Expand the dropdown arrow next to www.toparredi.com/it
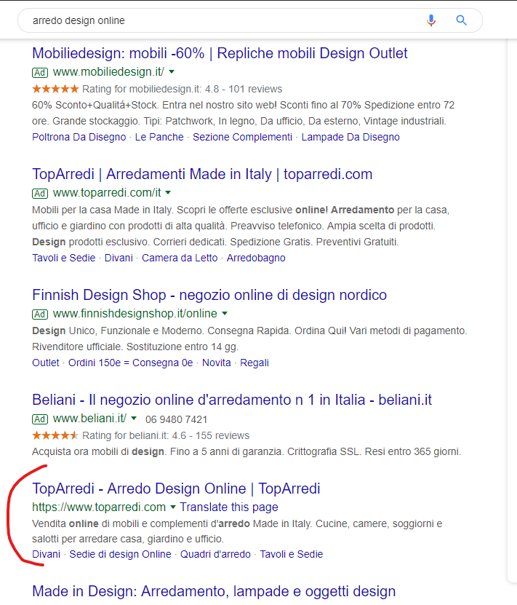This screenshot has height=605, width=517. (168, 192)
